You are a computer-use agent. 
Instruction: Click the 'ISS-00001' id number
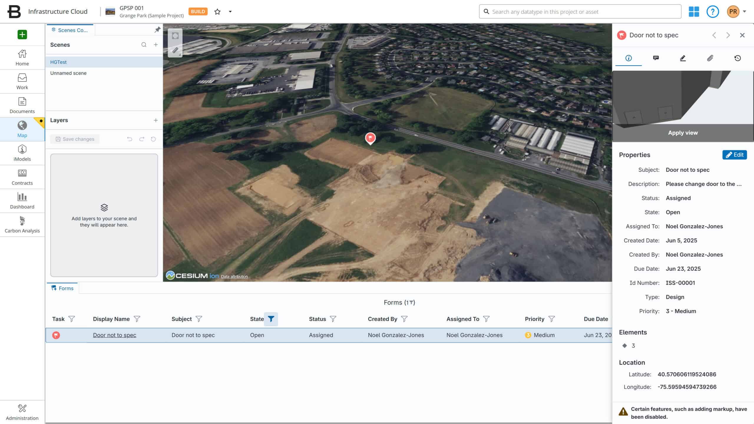(x=680, y=283)
